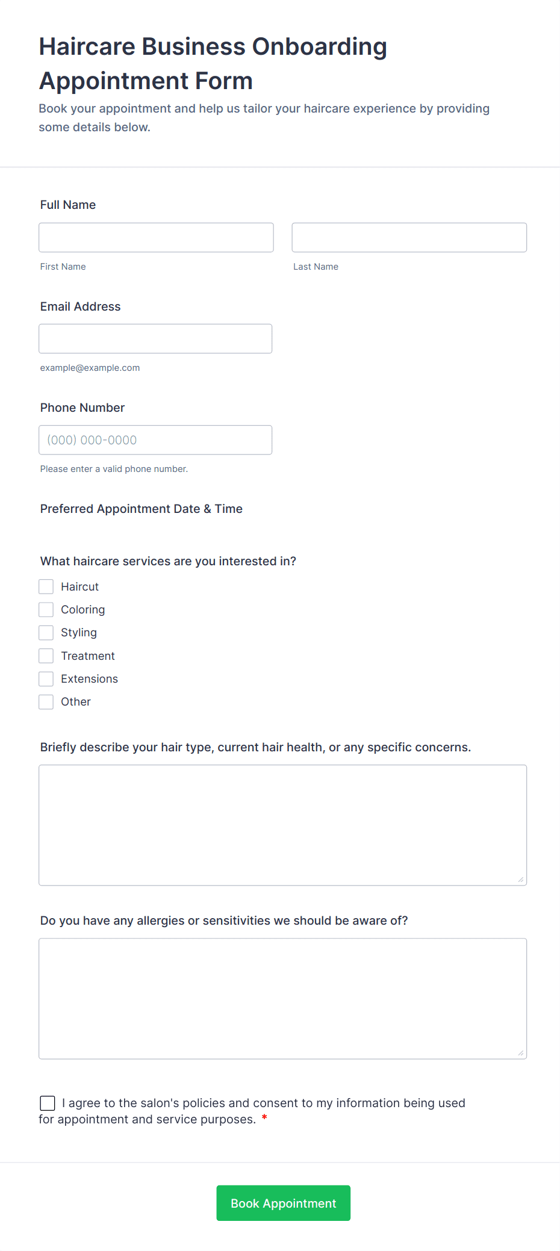The height and width of the screenshot is (1251, 560).
Task: Click the Phone Number input field
Action: 155,439
